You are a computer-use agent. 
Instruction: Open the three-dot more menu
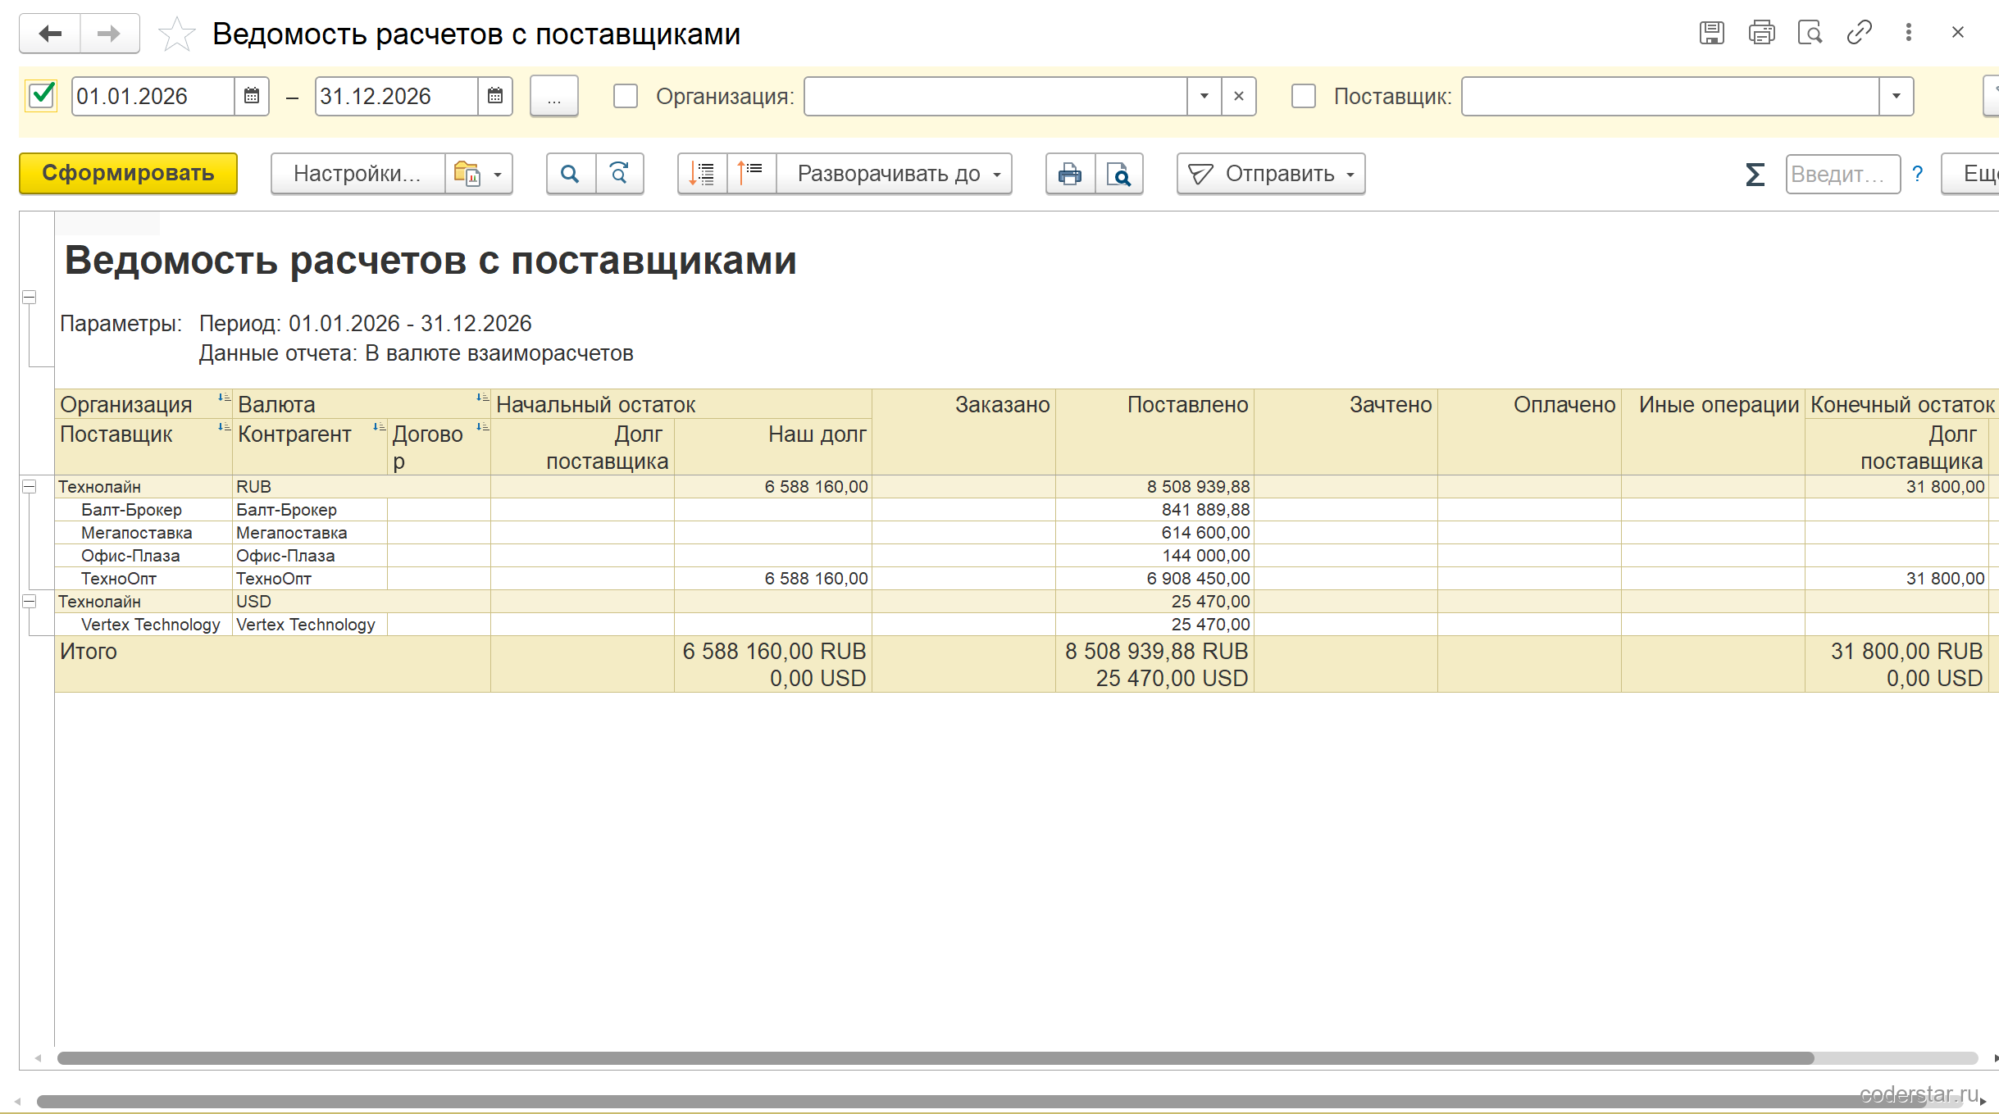click(x=1909, y=33)
